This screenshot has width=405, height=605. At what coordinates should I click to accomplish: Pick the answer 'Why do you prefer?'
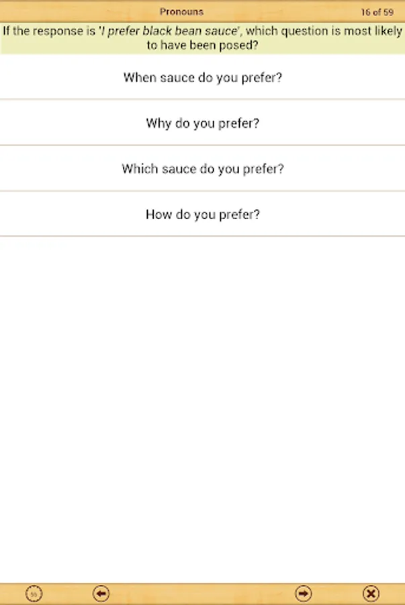202,123
